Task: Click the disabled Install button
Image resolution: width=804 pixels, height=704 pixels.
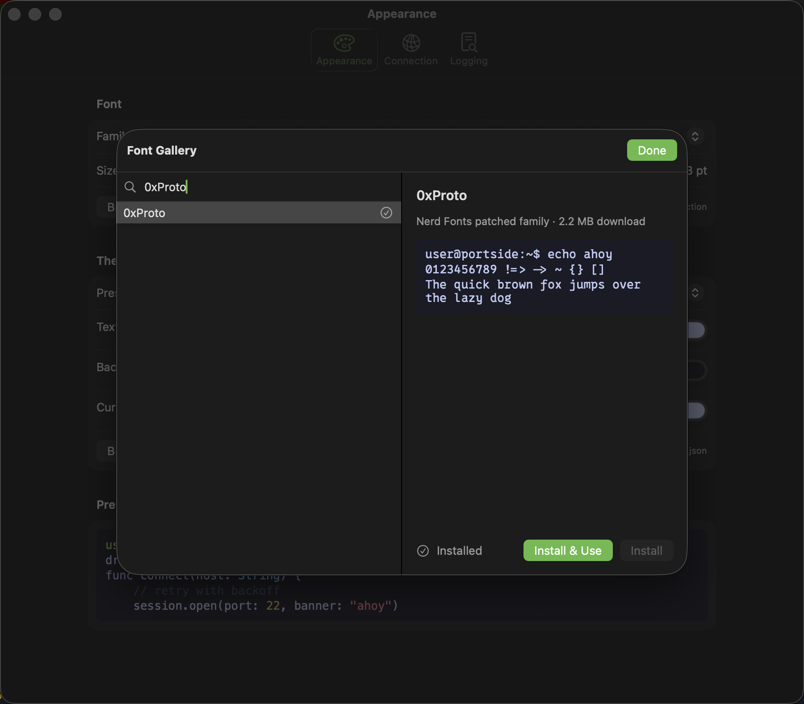Action: coord(646,550)
